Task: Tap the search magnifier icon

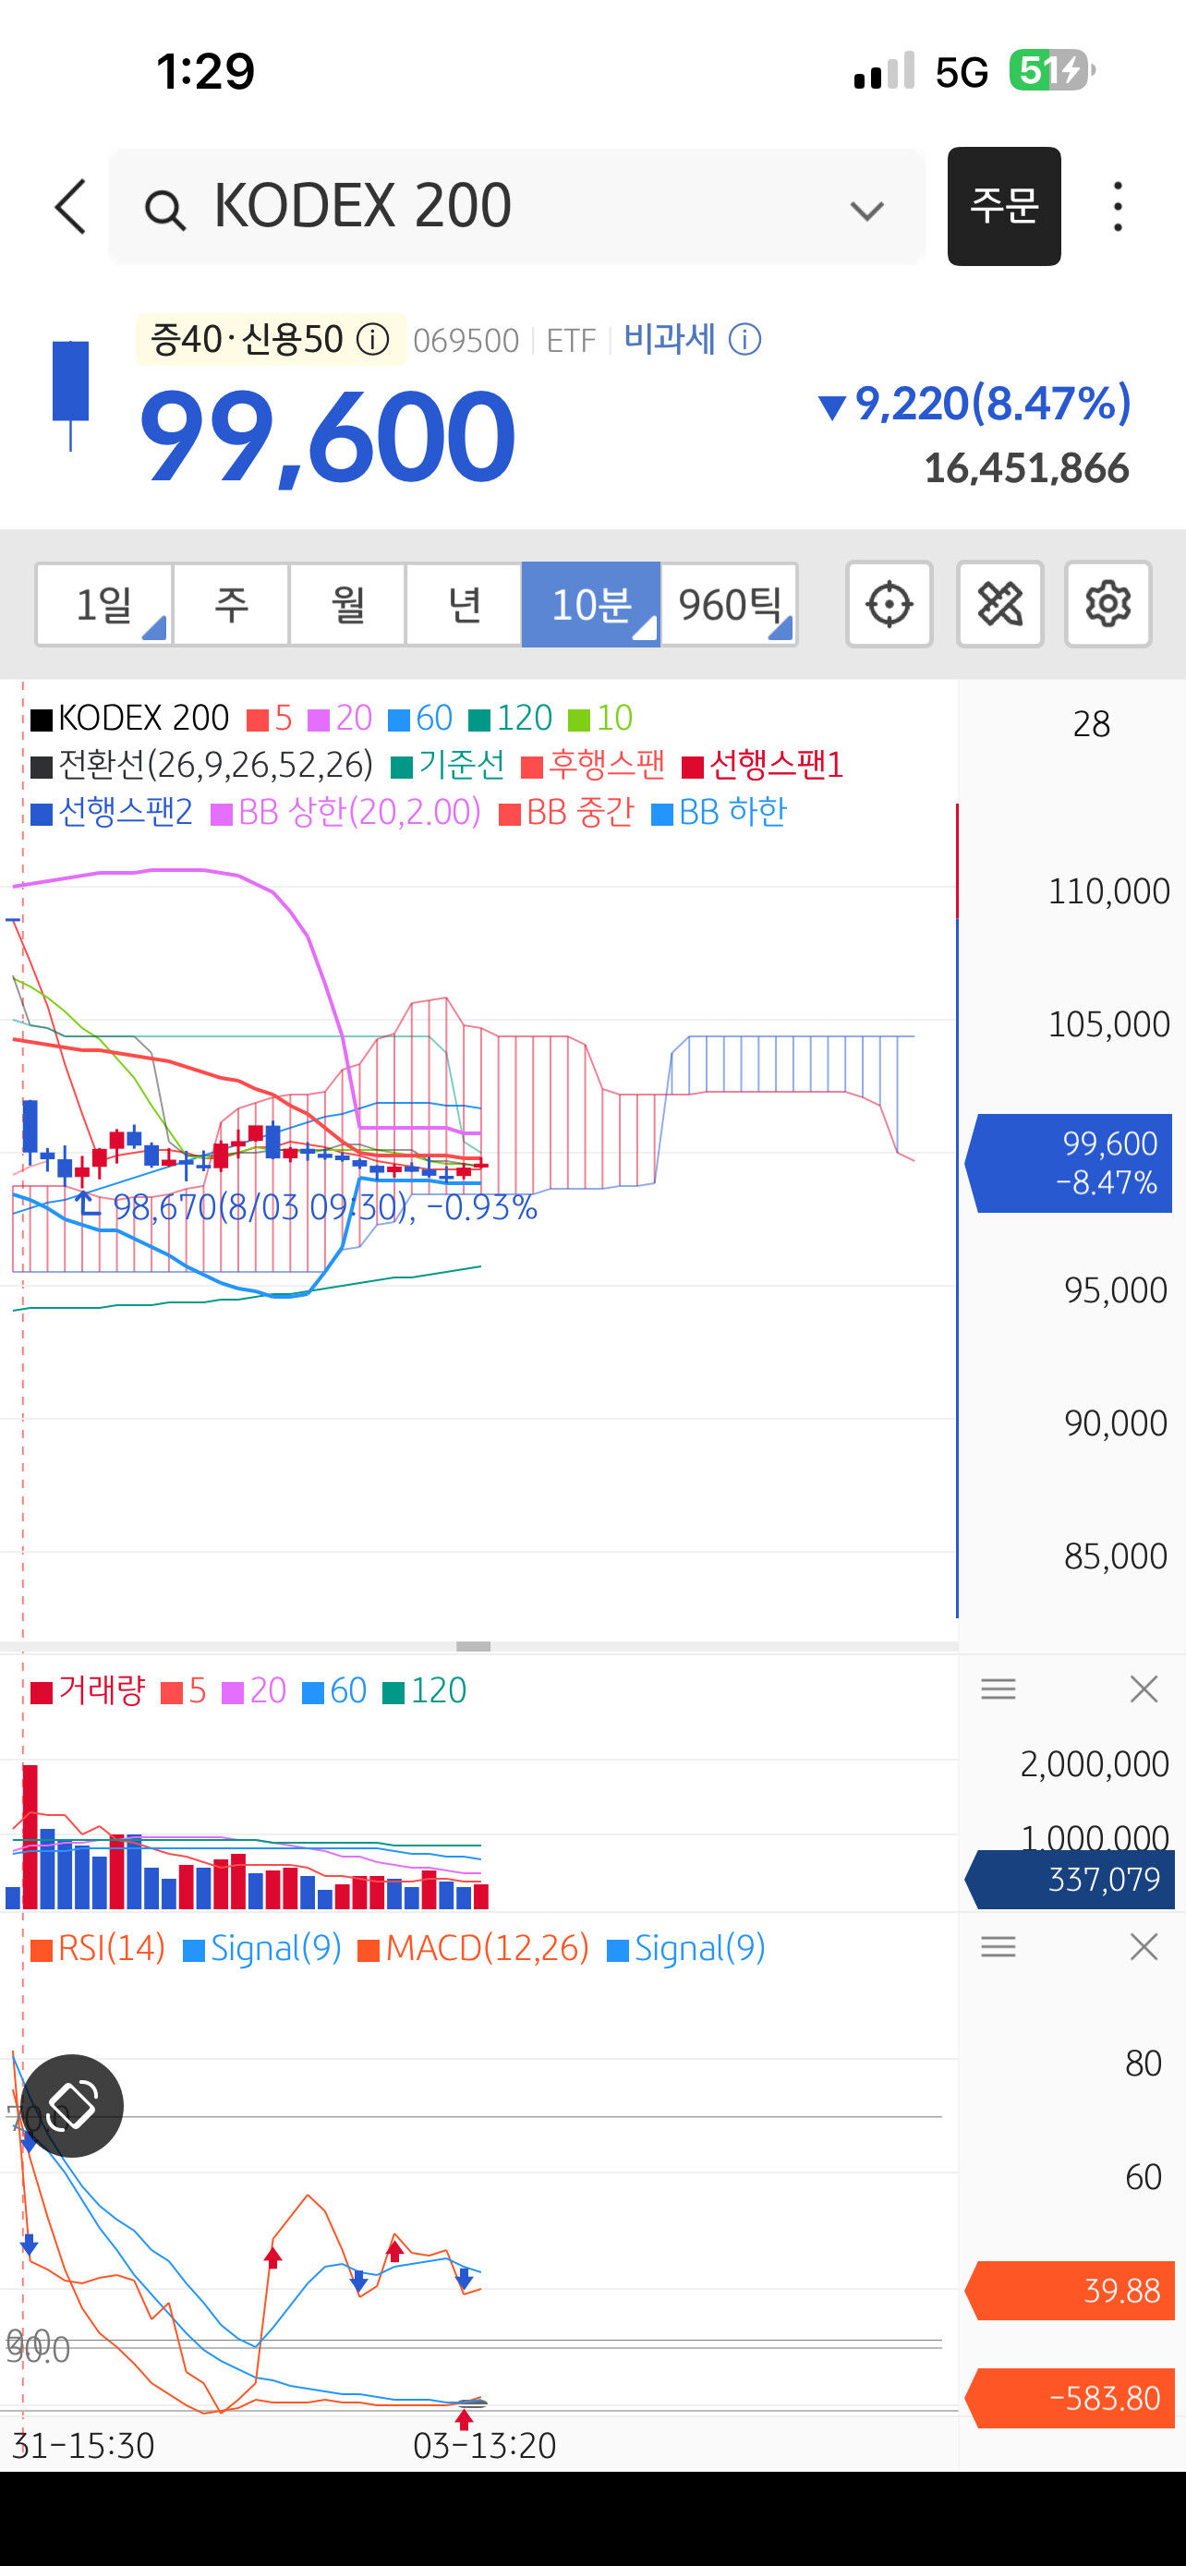Action: pos(164,211)
